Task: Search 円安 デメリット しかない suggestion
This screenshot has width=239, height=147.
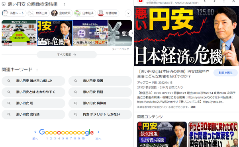Action: (100, 114)
